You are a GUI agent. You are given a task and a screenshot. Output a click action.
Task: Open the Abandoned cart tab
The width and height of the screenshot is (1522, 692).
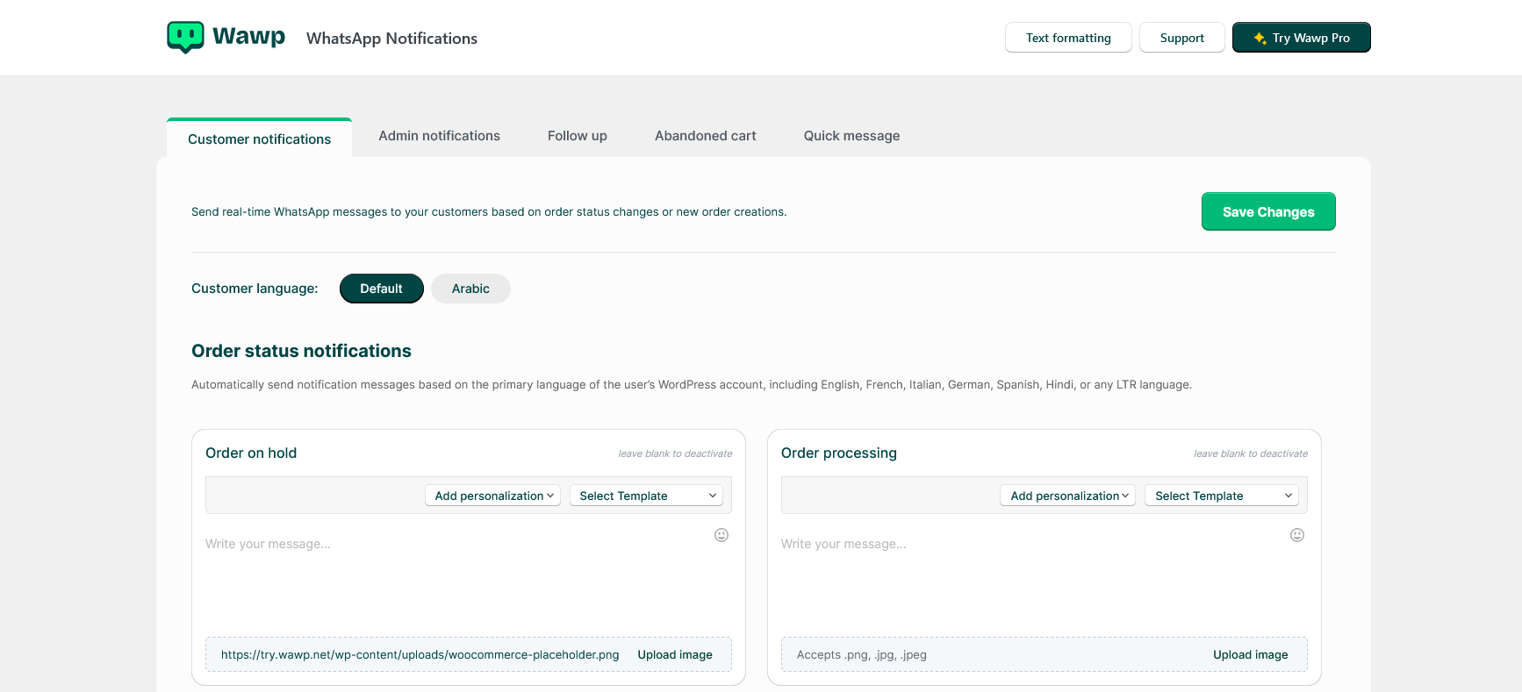[x=705, y=136]
